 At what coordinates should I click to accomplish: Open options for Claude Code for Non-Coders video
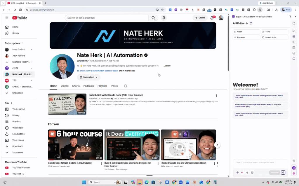click(101, 164)
